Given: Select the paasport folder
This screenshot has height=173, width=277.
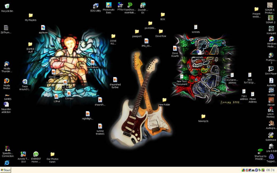Looking at the screenshot, I should (137, 32).
